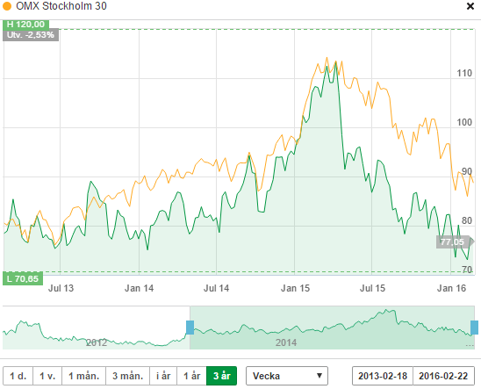Click the start date field 2013-02-18
481x389 pixels.
coord(383,376)
